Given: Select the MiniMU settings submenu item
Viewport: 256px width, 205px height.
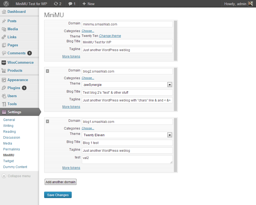Looking at the screenshot, I should [x=9, y=155].
